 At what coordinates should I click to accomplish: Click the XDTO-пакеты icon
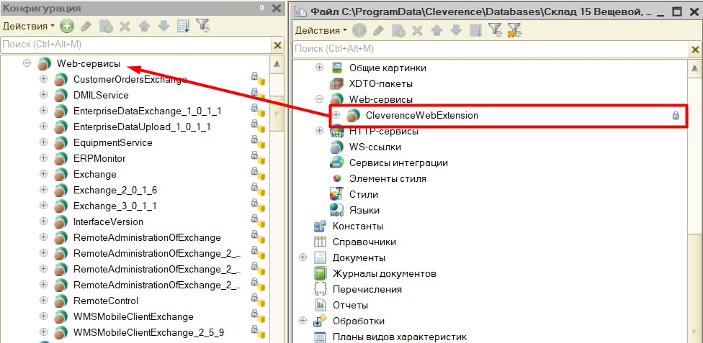336,83
